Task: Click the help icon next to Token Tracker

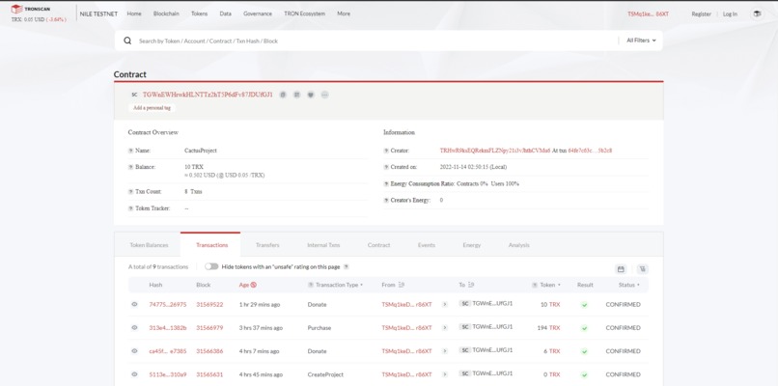Action: (x=130, y=208)
